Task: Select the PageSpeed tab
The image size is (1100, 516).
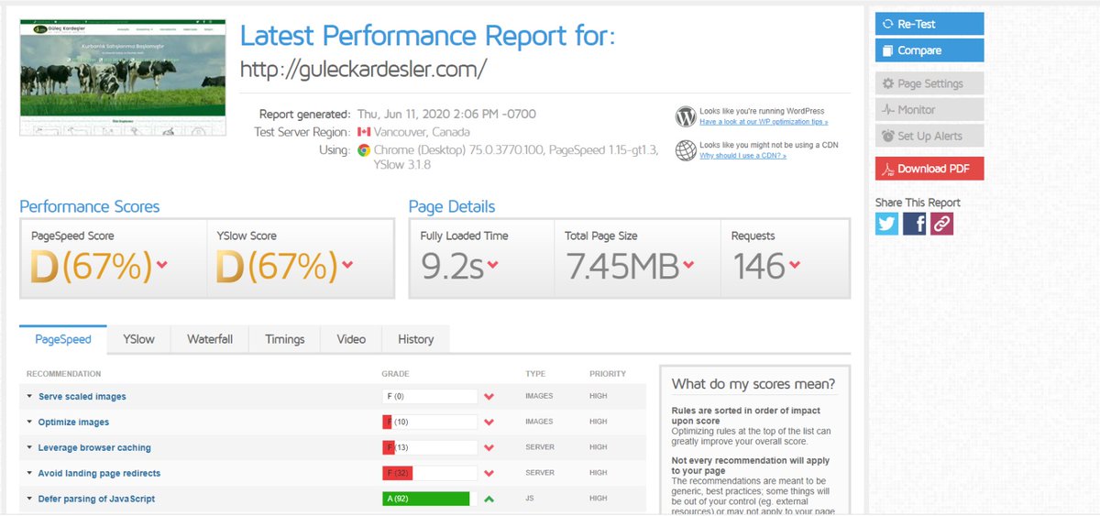Action: [63, 339]
